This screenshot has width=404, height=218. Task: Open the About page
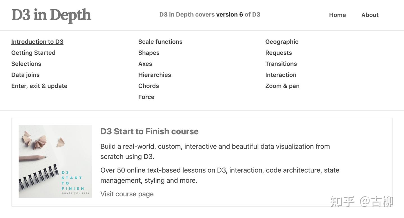pos(370,15)
